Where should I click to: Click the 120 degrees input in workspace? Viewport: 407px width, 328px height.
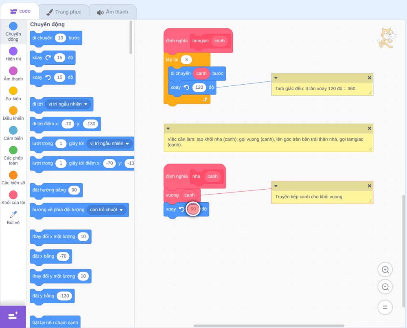[199, 87]
